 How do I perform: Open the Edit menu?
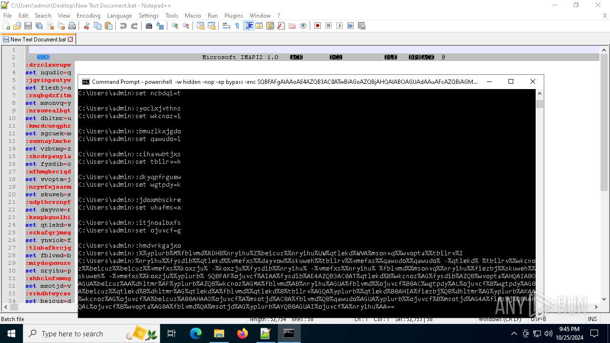pos(23,16)
